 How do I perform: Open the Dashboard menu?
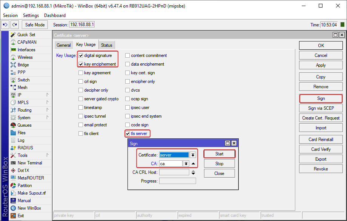click(55, 15)
